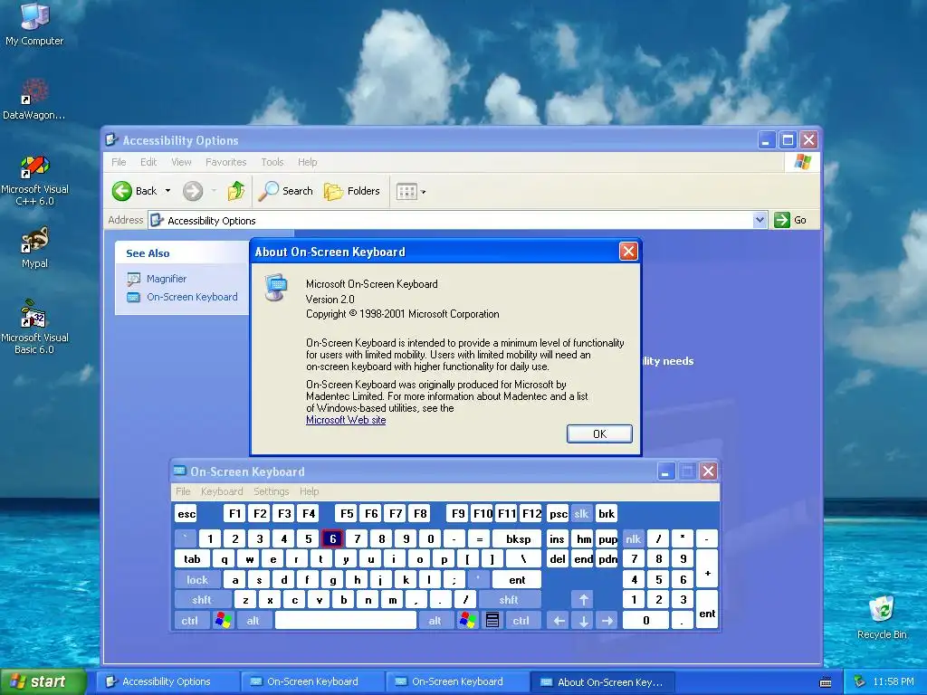927x695 pixels.
Task: Open Settings menu of On-Screen Keyboard
Action: coord(272,491)
